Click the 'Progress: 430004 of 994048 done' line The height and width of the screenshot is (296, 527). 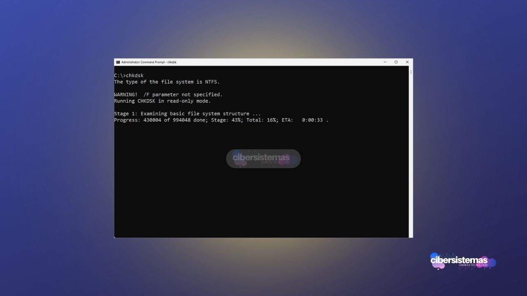click(x=221, y=120)
